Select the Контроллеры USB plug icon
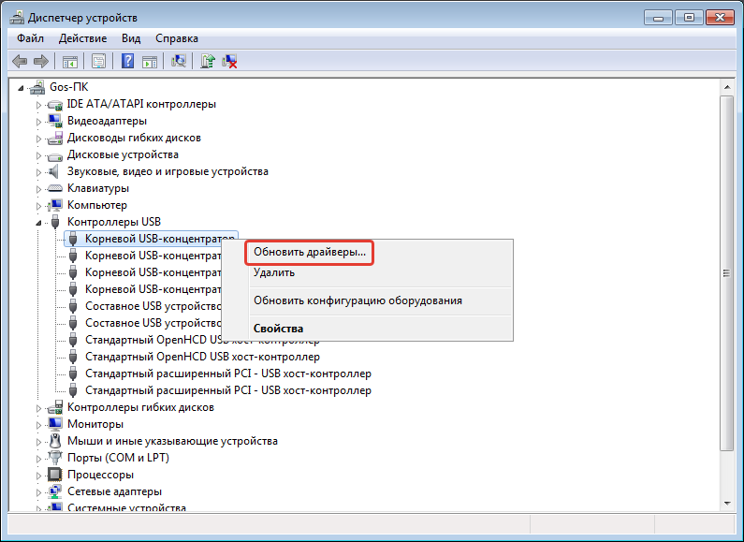This screenshot has width=744, height=542. [x=55, y=222]
